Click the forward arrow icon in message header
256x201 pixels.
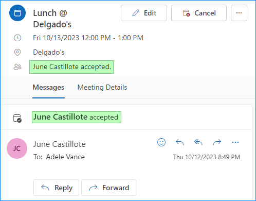click(x=217, y=142)
